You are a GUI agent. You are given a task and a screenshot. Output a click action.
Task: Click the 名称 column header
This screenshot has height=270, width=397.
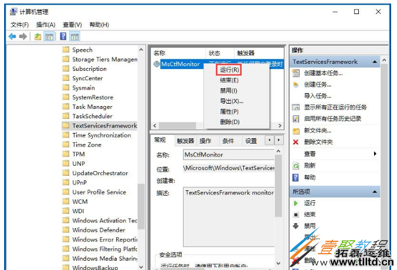point(178,53)
